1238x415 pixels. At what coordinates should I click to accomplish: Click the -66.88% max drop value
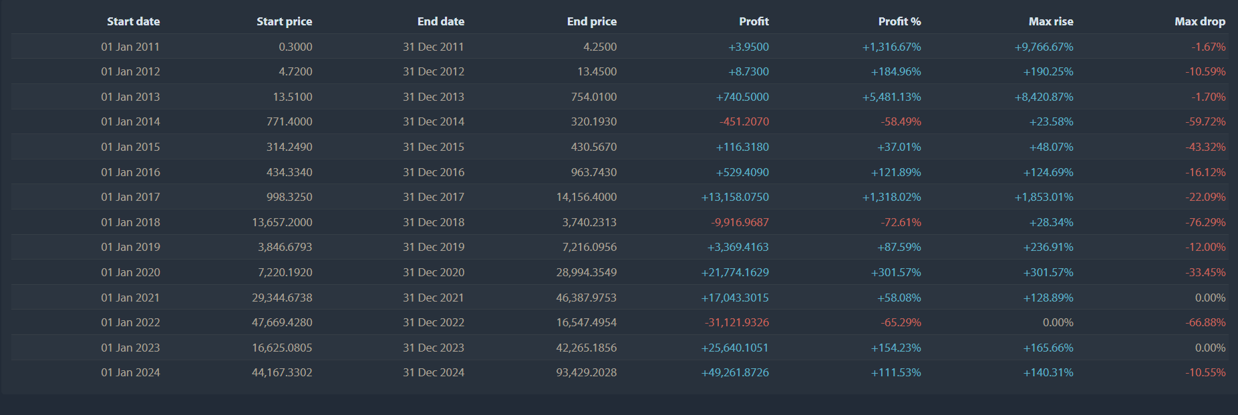pyautogui.click(x=1205, y=322)
